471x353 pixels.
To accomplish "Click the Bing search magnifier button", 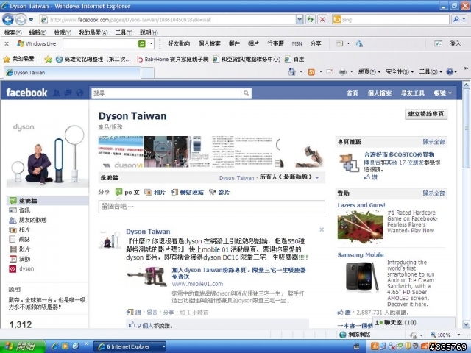I will point(456,20).
